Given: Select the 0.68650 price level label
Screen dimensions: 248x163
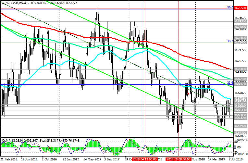Looking at the screenshot, I should click(241, 84).
